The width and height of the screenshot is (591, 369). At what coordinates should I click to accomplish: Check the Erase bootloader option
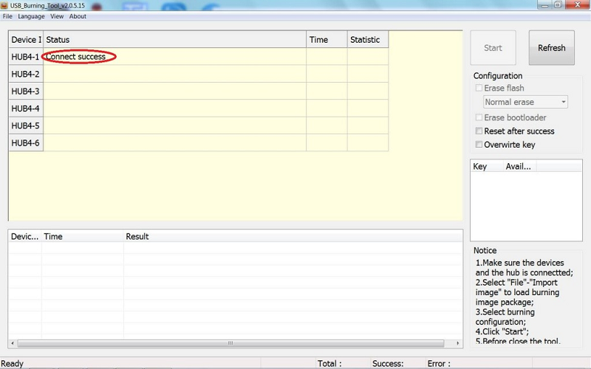tap(479, 118)
